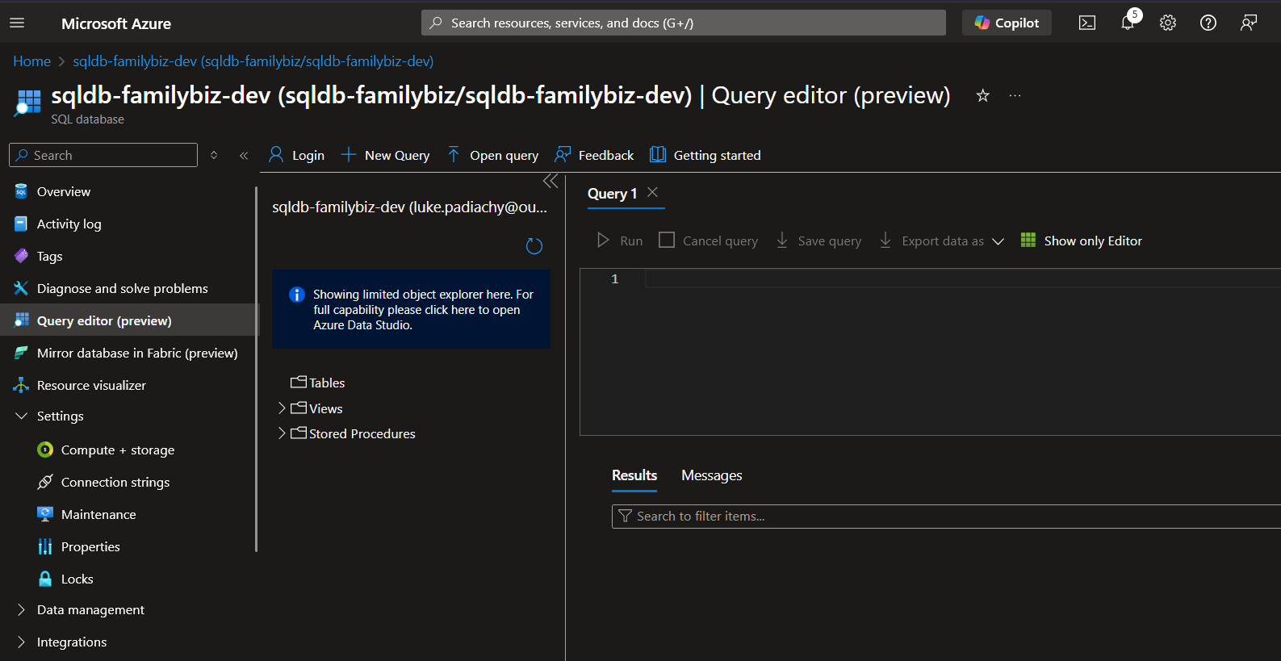Expand the Views folder
1281x661 pixels.
point(282,408)
